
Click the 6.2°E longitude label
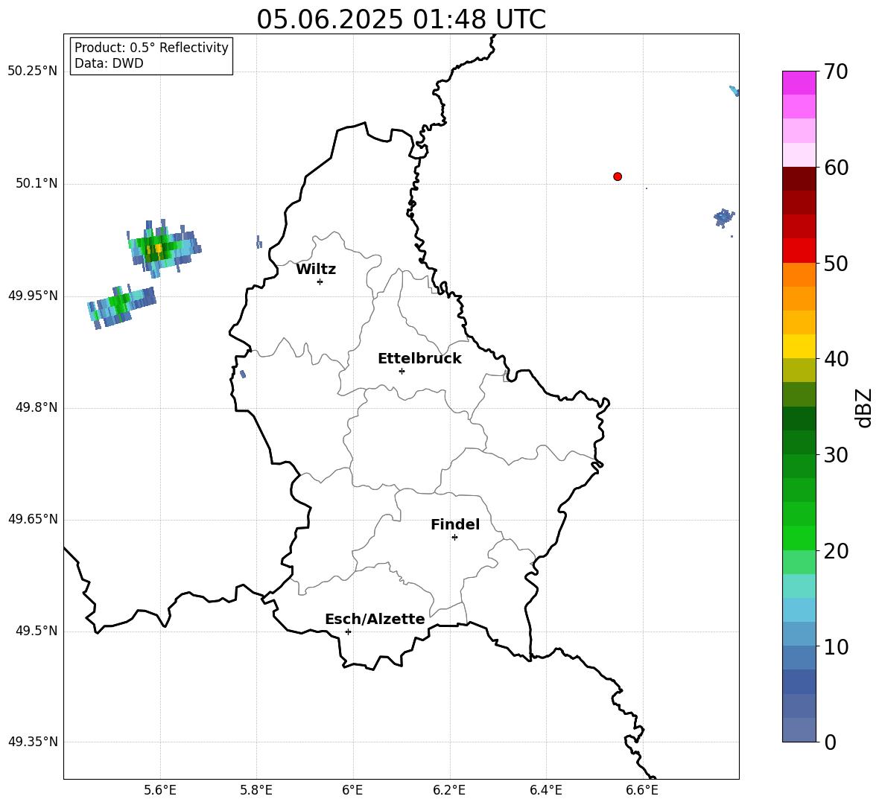pos(449,791)
